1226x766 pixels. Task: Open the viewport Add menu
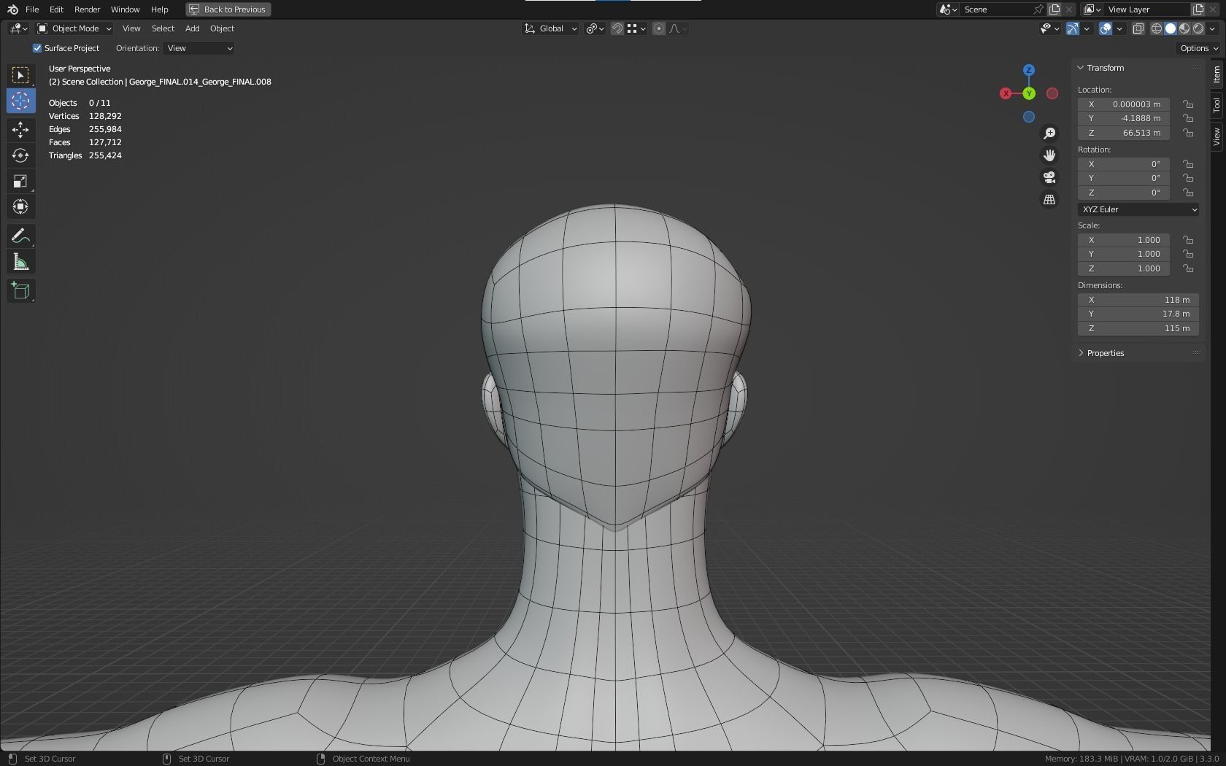tap(192, 28)
